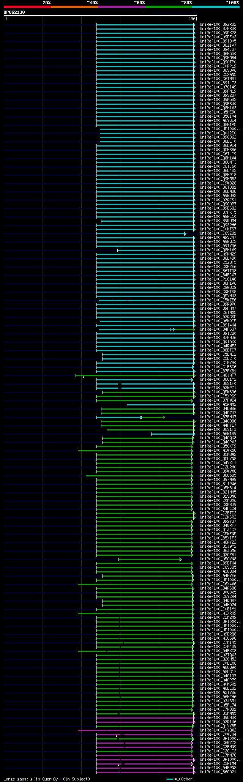The image size is (243, 782).
Task: Select the UniRef100_Q01AK0 label
Action: (x=218, y=342)
